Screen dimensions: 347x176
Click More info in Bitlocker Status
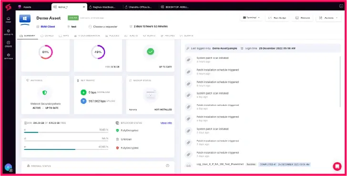pyautogui.click(x=166, y=123)
